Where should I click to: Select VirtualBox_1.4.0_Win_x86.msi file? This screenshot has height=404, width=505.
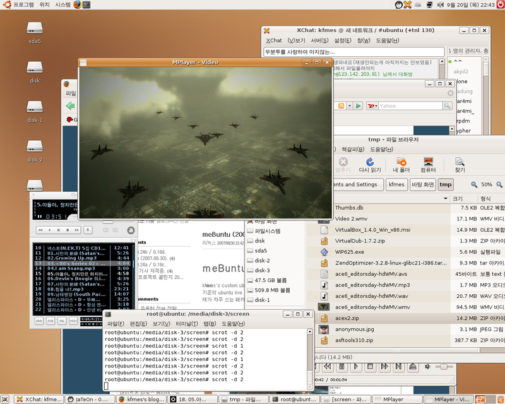click(372, 230)
